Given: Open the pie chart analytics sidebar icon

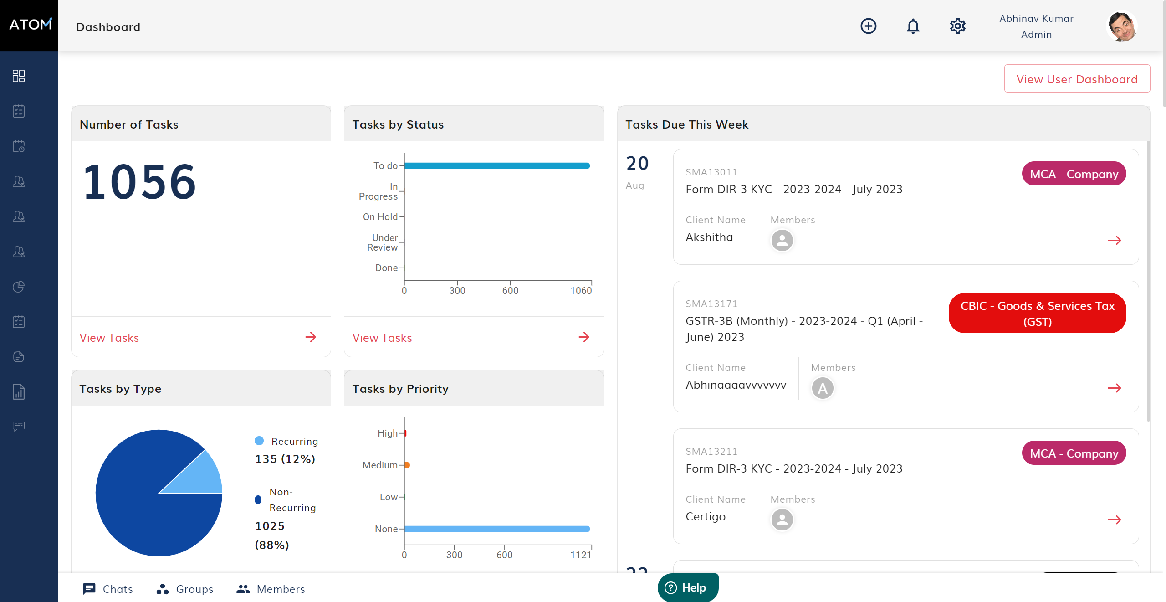Looking at the screenshot, I should pos(19,286).
